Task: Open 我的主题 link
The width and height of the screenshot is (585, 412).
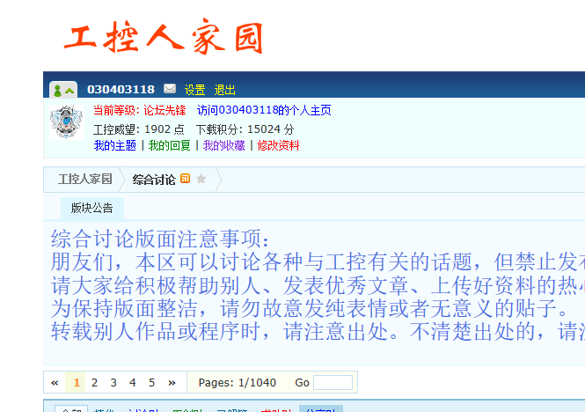Action: [x=114, y=145]
